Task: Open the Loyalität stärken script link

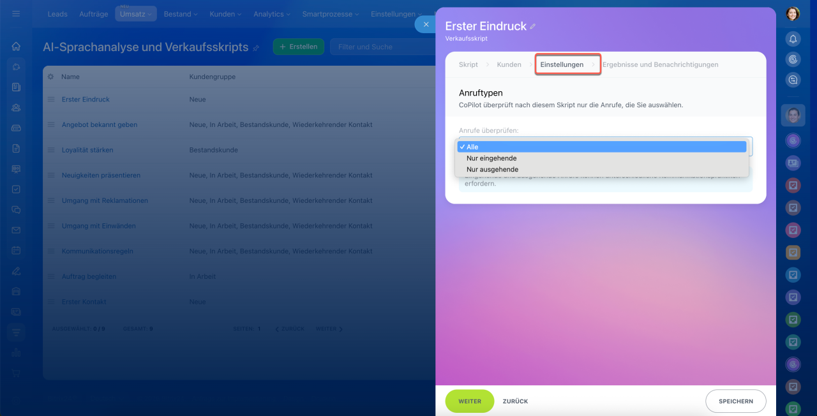Action: click(x=87, y=151)
